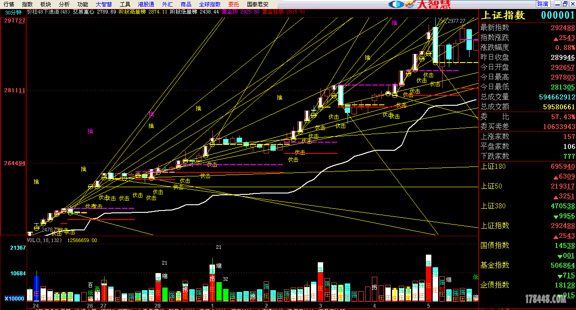
Task: Click the blue eye logo icon
Action: point(396,4)
